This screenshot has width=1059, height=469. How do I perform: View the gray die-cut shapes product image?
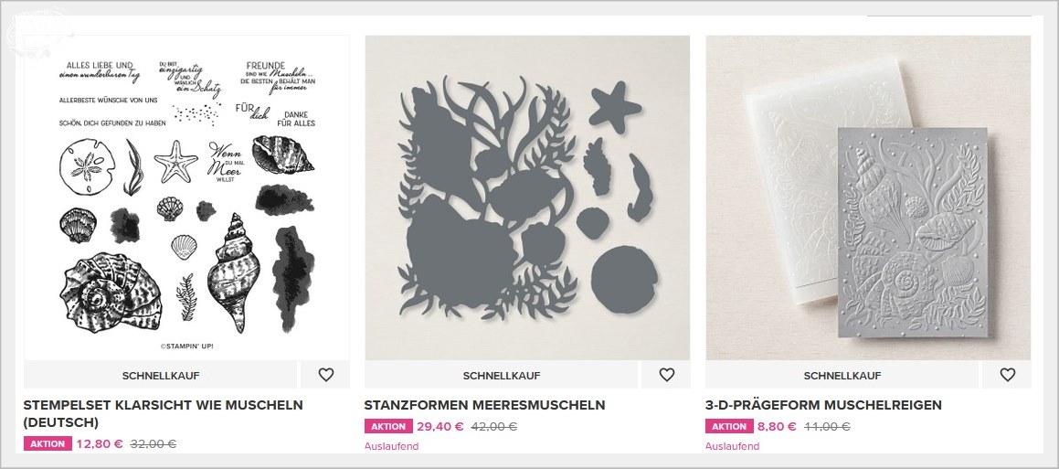[527, 197]
